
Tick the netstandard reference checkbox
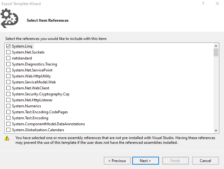[x=8, y=58]
